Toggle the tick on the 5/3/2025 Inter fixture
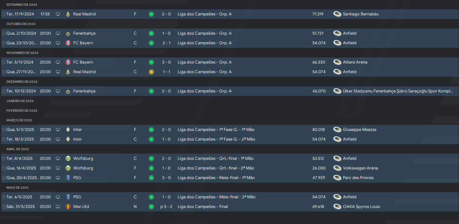The height and width of the screenshot is (224, 459). click(4, 130)
